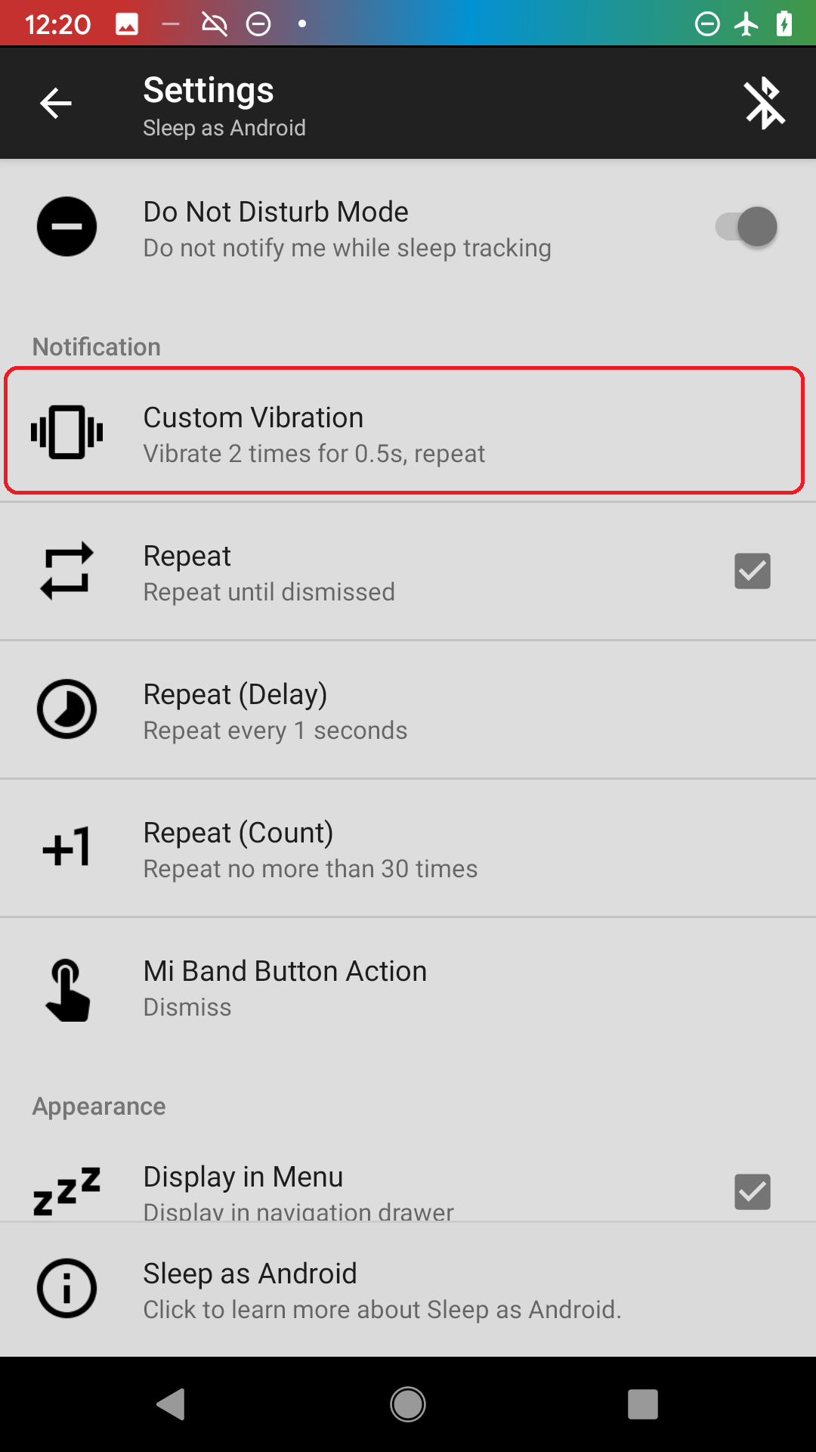Open Sleep as Android learn more entry
The height and width of the screenshot is (1452, 816).
[408, 1289]
